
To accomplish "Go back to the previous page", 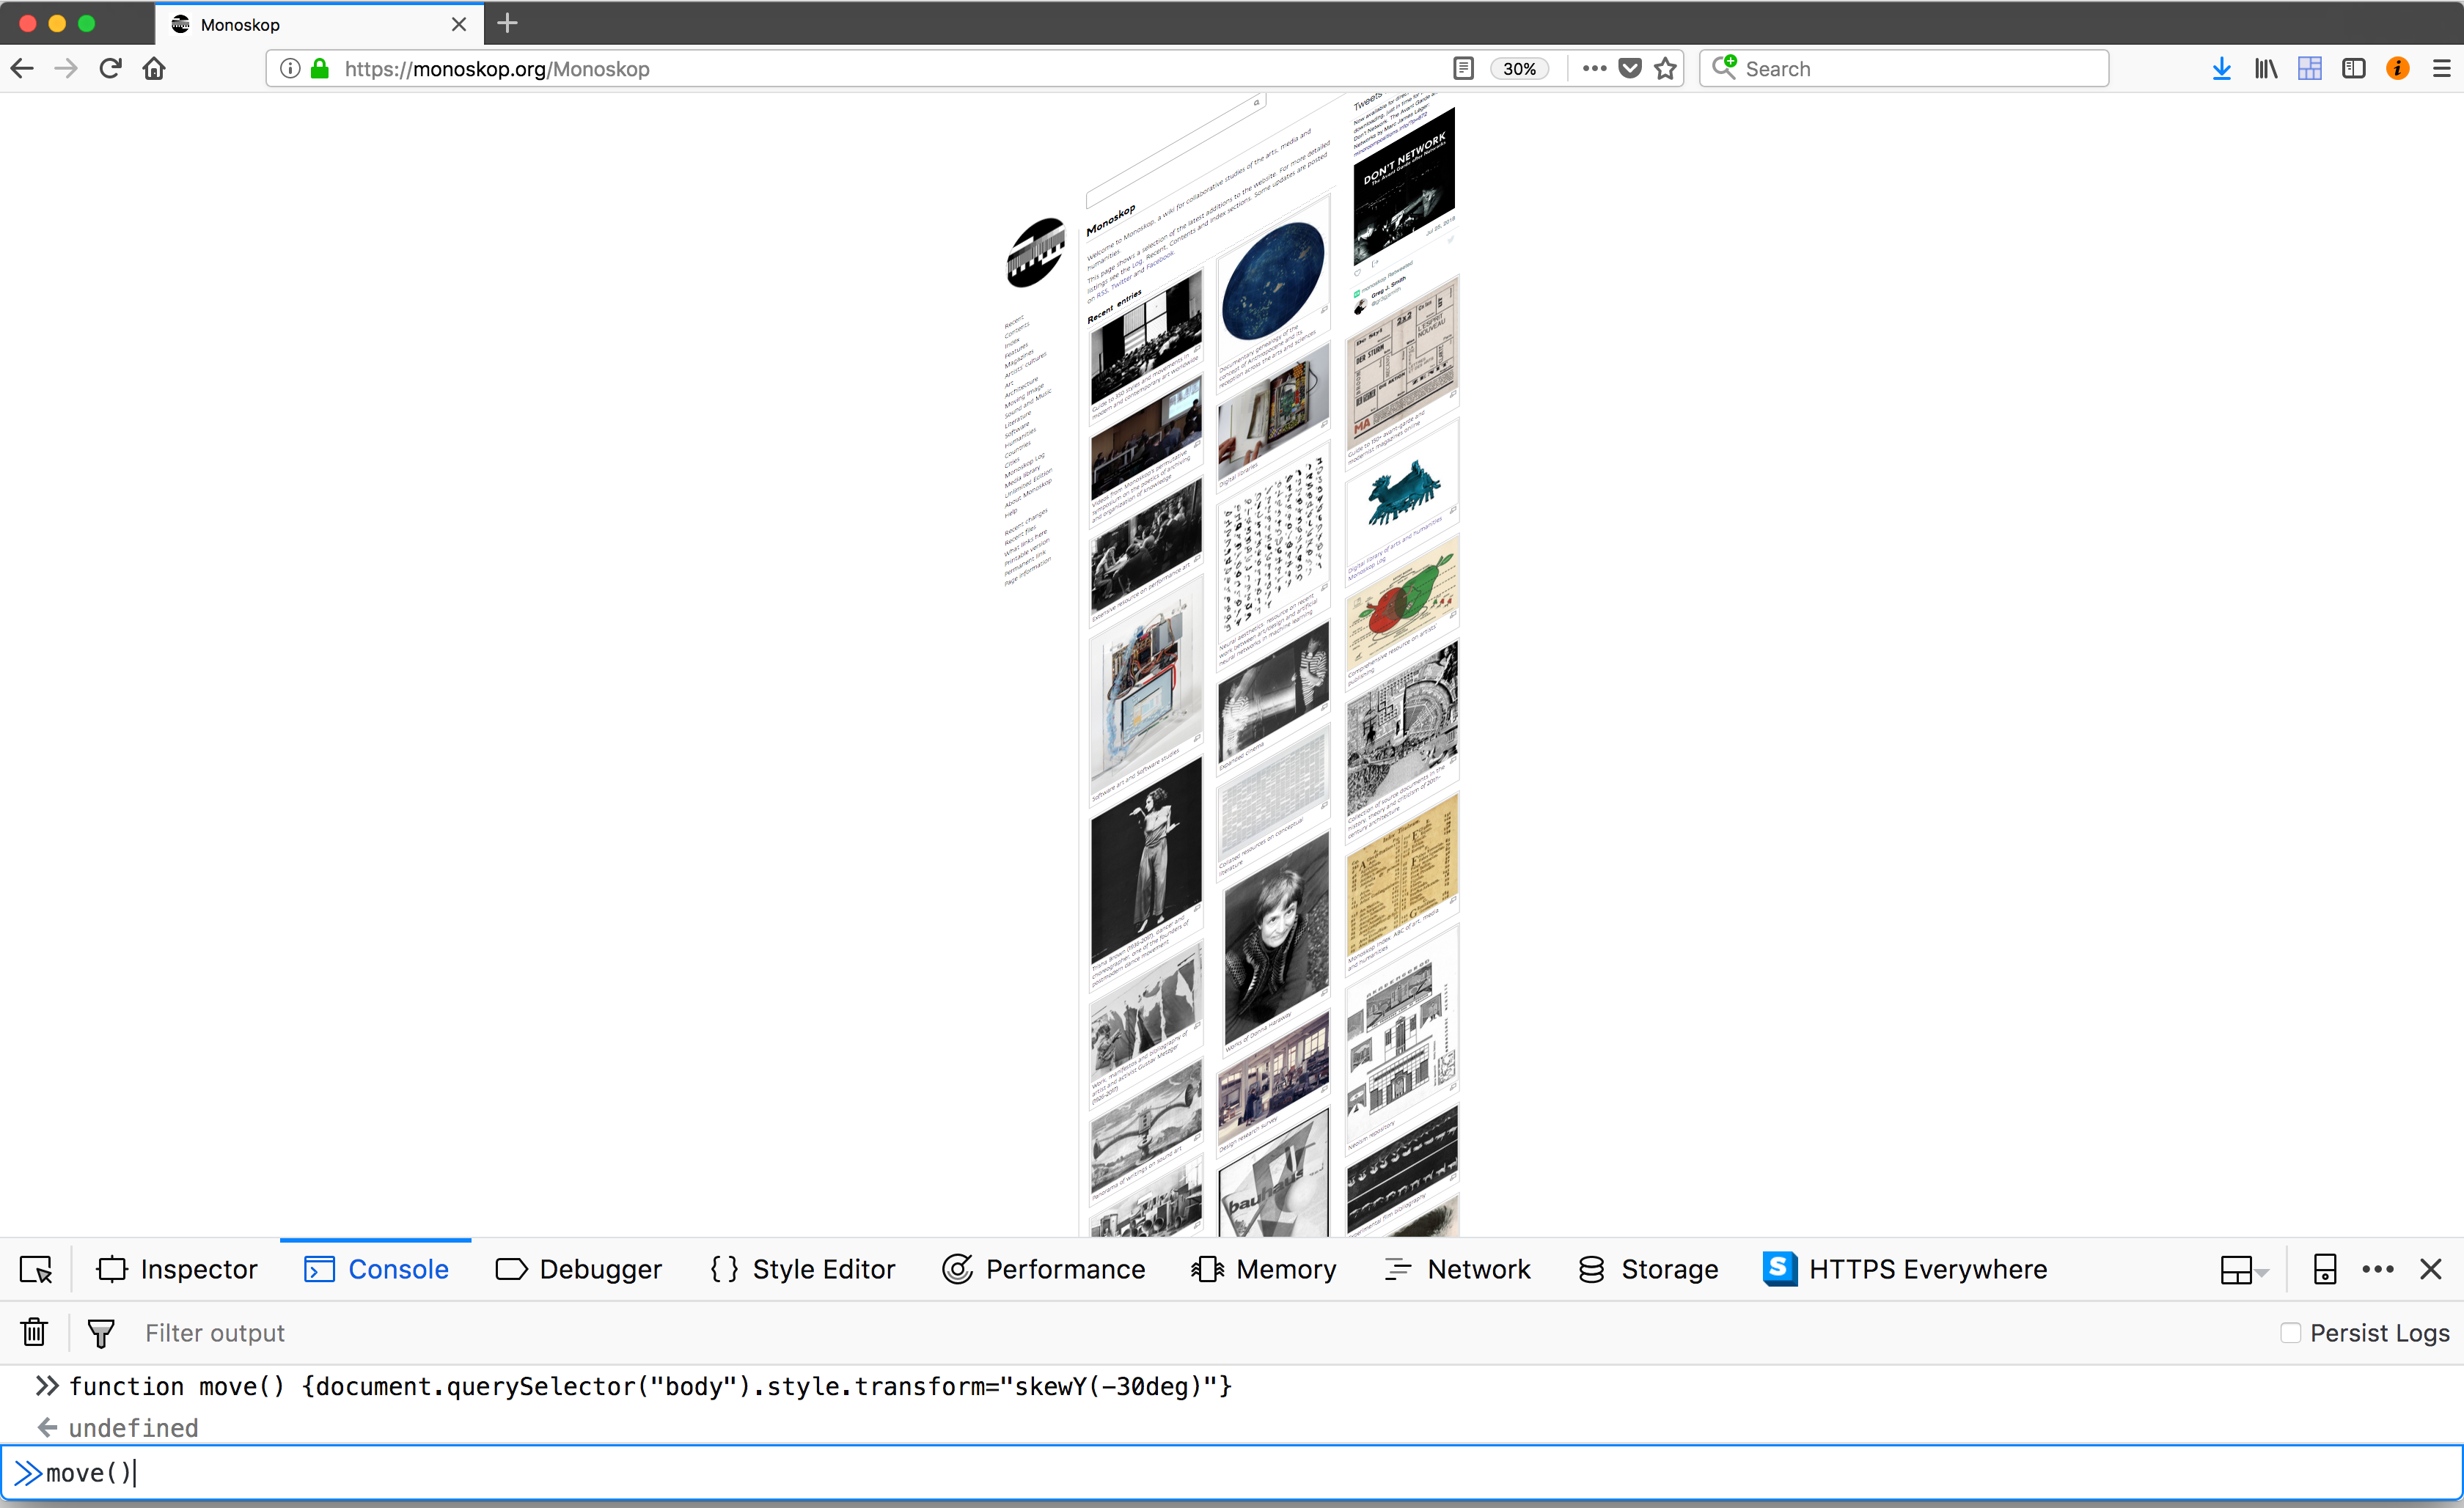I will pos(22,68).
